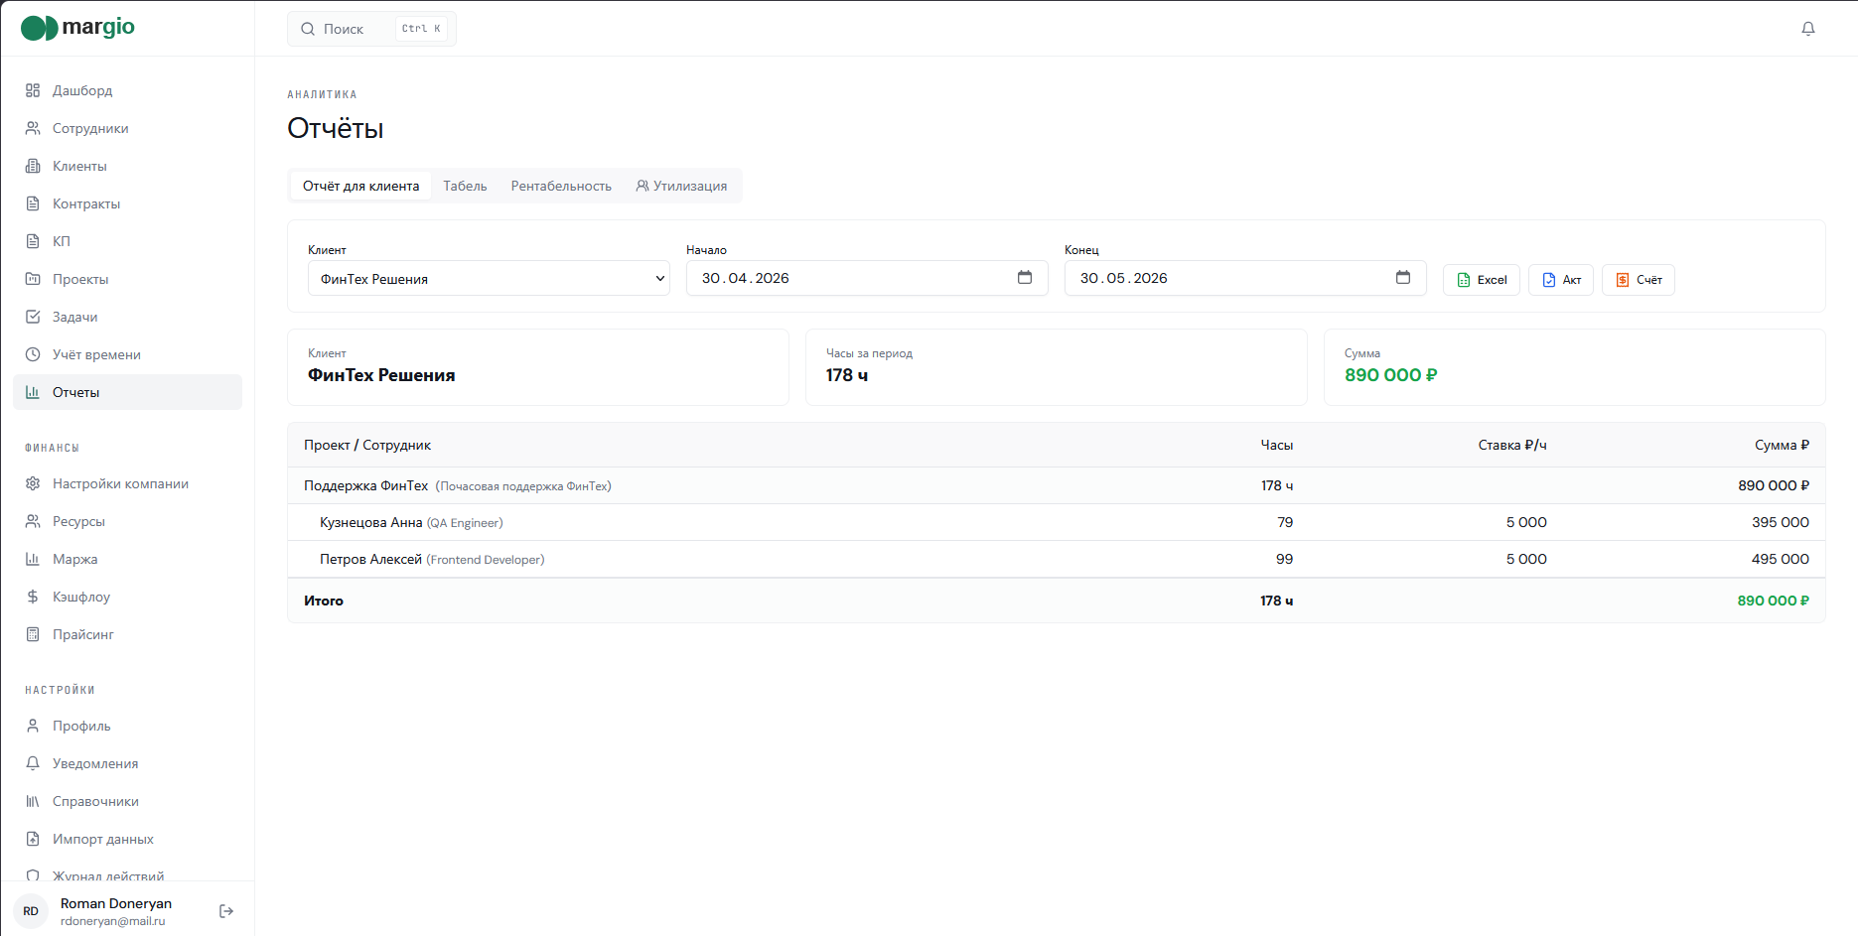This screenshot has height=936, width=1858.
Task: Click the logout icon beside Roman Doneryan
Action: [x=226, y=911]
